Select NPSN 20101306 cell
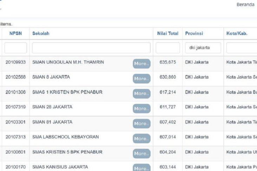The width and height of the screenshot is (257, 171). (15, 92)
